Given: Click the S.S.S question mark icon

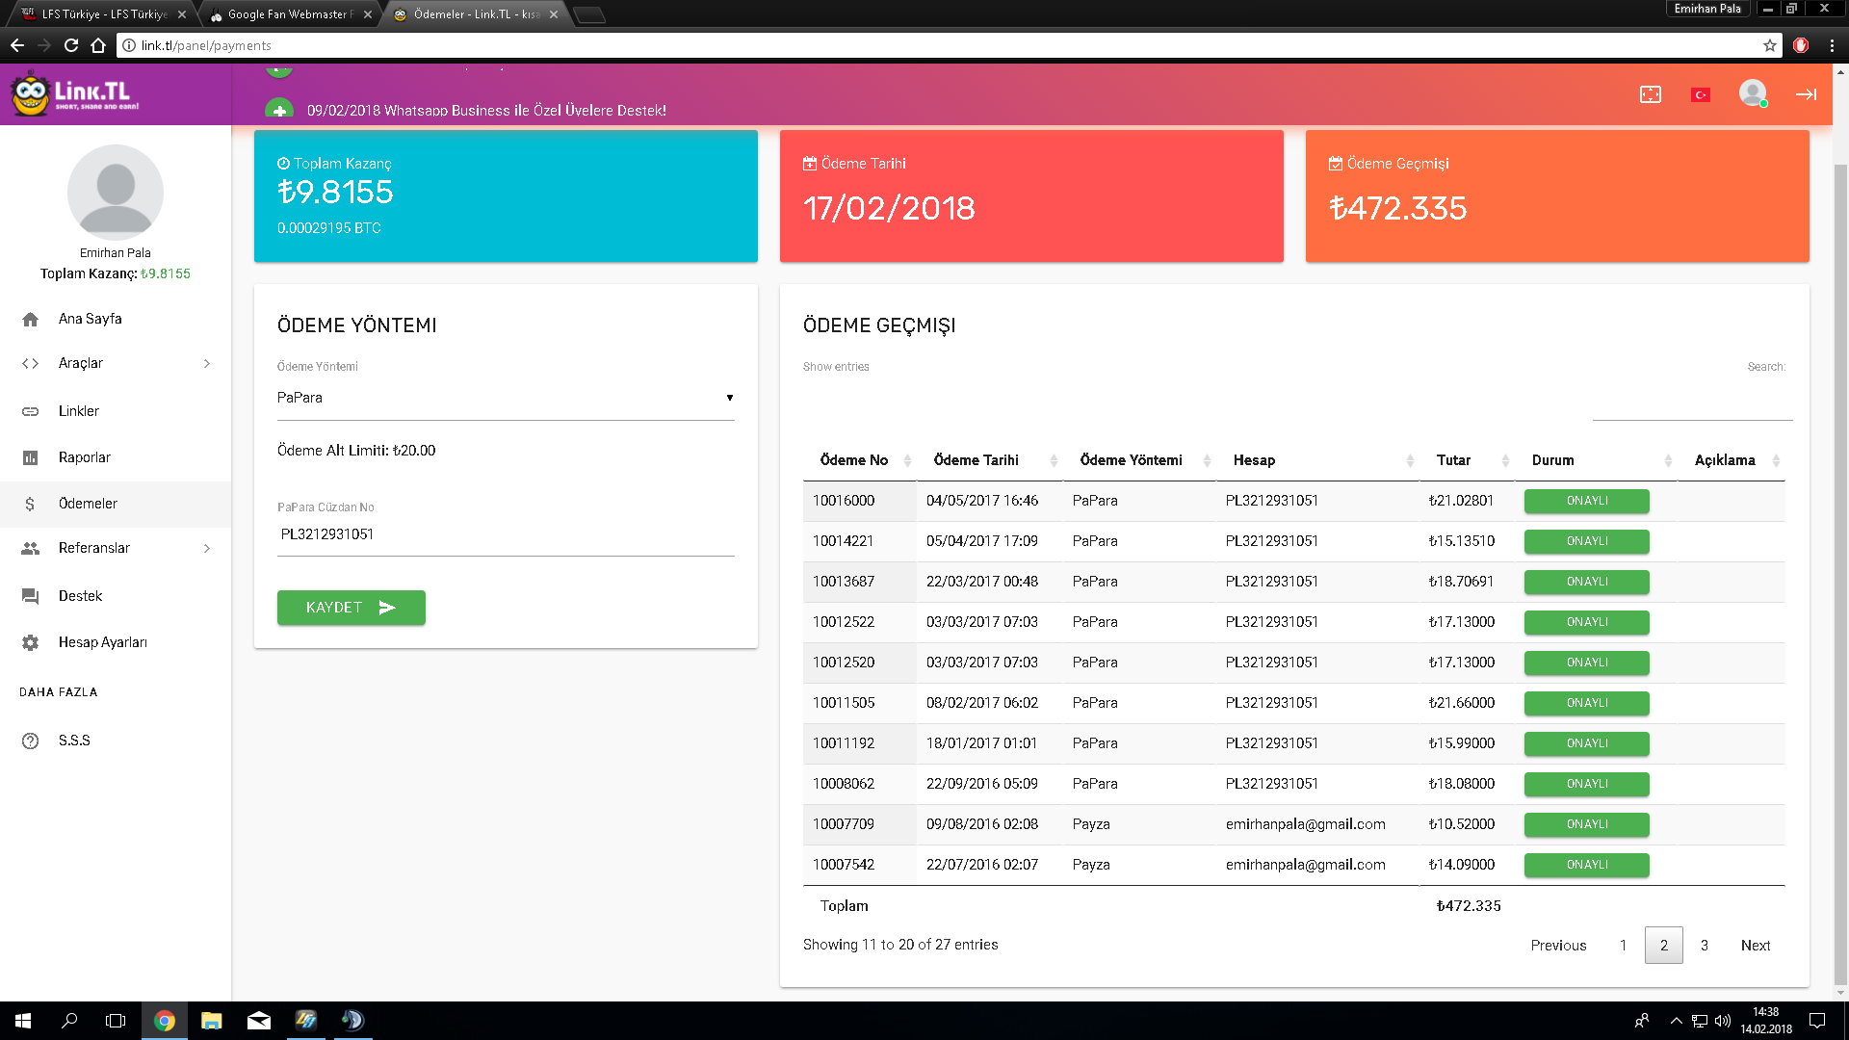Looking at the screenshot, I should click(x=31, y=741).
